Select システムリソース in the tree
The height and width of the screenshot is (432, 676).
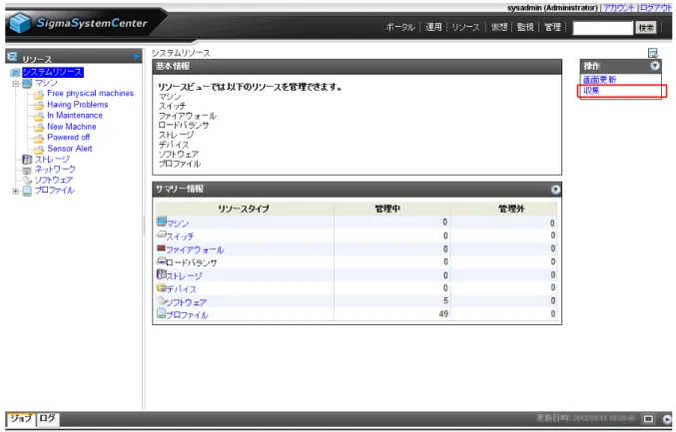(53, 73)
